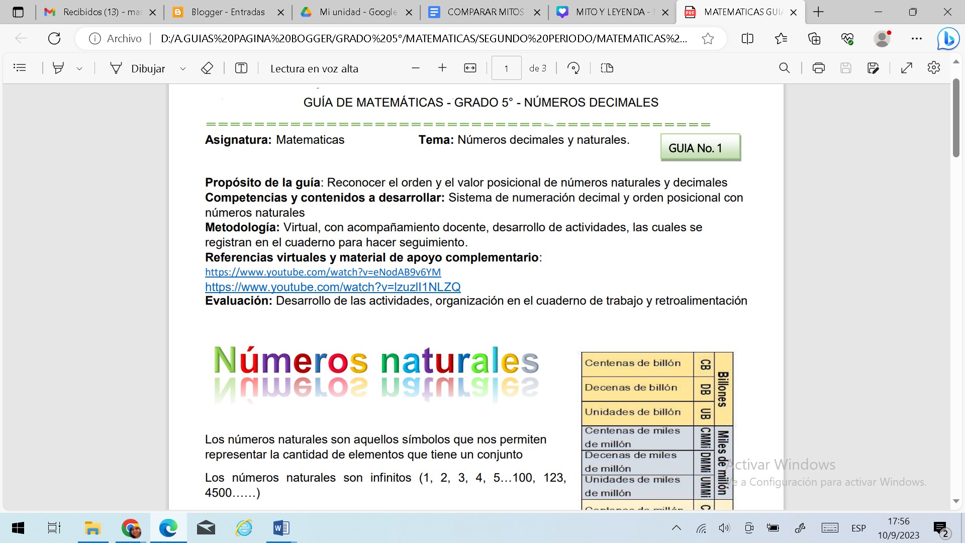Image resolution: width=965 pixels, height=543 pixels.
Task: Open Word from the taskbar
Action: [281, 528]
